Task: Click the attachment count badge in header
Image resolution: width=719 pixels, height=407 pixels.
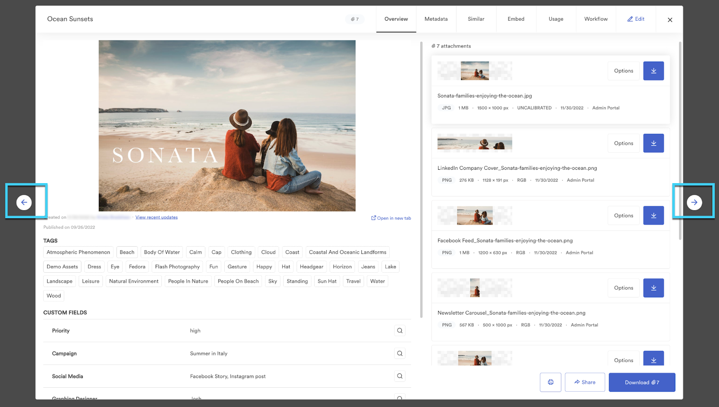Action: (x=355, y=19)
